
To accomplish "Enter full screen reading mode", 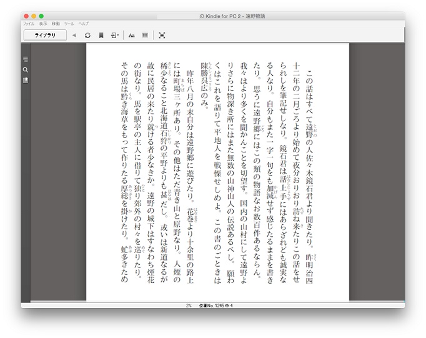I will click(x=162, y=36).
